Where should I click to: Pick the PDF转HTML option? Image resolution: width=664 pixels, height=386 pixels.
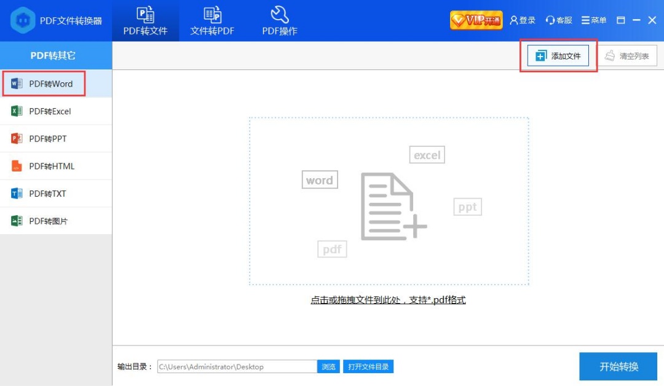[x=56, y=167]
